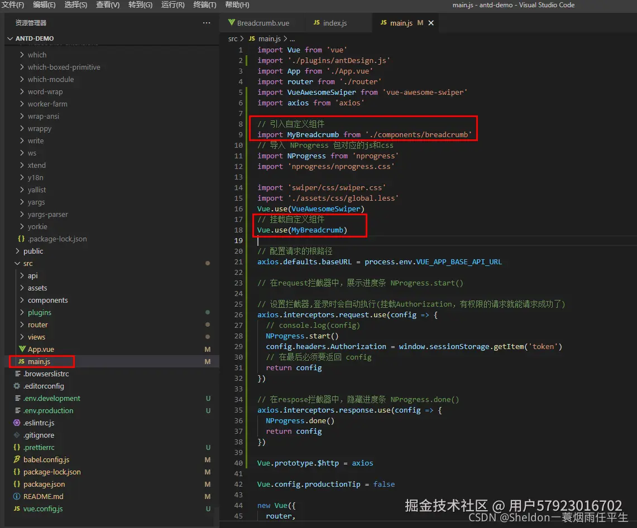Screen dimensions: 637x528
Task: Click 'vue-awesome-swiper' import string
Action: (425, 92)
